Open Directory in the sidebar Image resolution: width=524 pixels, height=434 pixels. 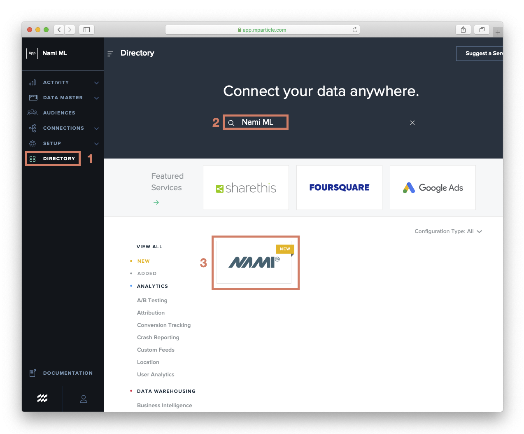(x=59, y=159)
